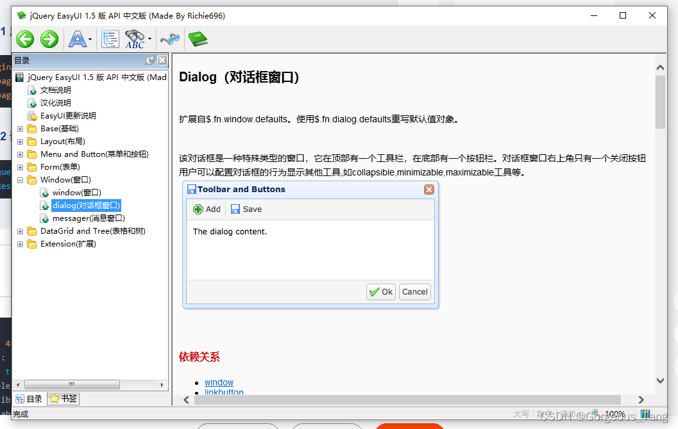
Task: Switch to the 书签 tab
Action: click(62, 398)
